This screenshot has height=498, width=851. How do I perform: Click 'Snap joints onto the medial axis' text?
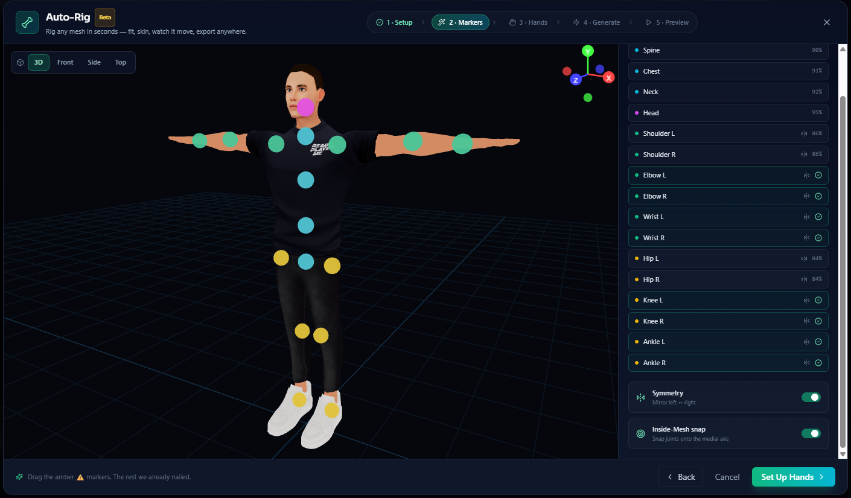pyautogui.click(x=690, y=439)
